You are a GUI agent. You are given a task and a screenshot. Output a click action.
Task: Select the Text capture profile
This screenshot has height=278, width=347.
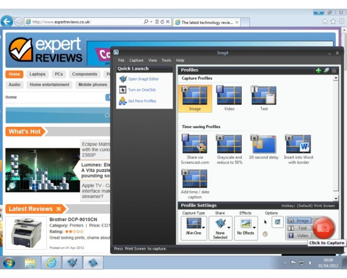264,98
